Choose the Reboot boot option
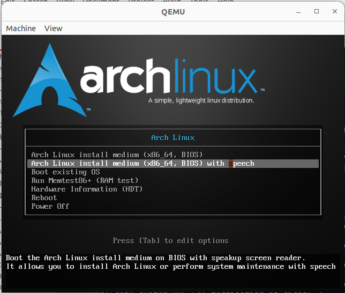The height and width of the screenshot is (293, 345). click(x=44, y=198)
